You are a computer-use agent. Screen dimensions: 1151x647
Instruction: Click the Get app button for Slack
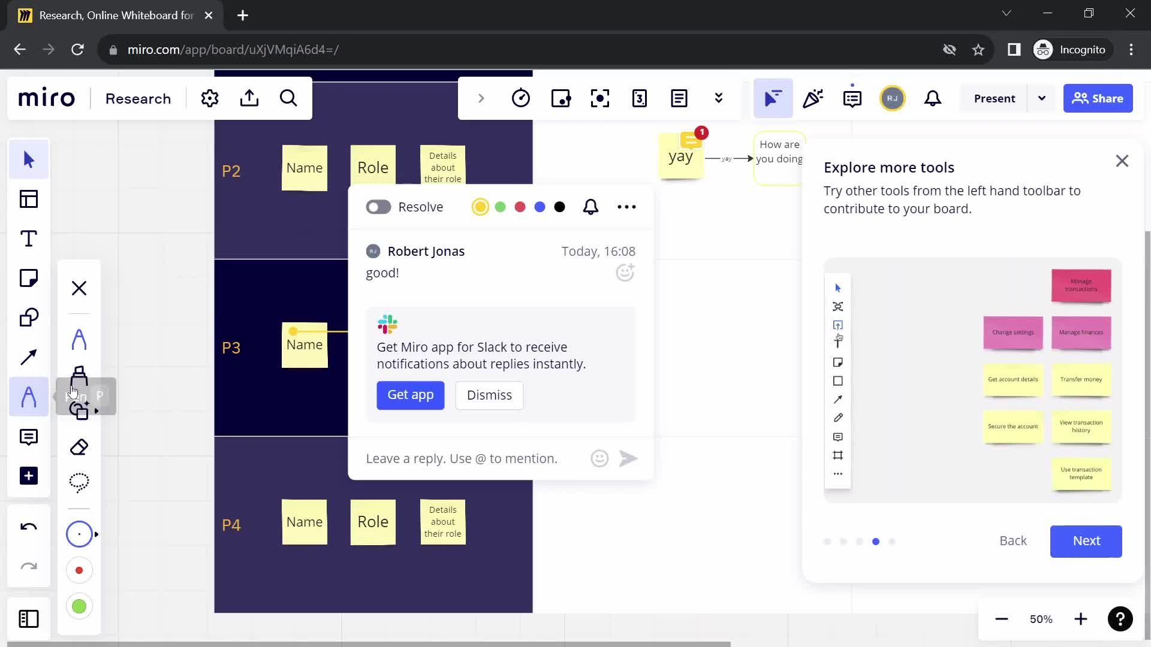point(411,394)
